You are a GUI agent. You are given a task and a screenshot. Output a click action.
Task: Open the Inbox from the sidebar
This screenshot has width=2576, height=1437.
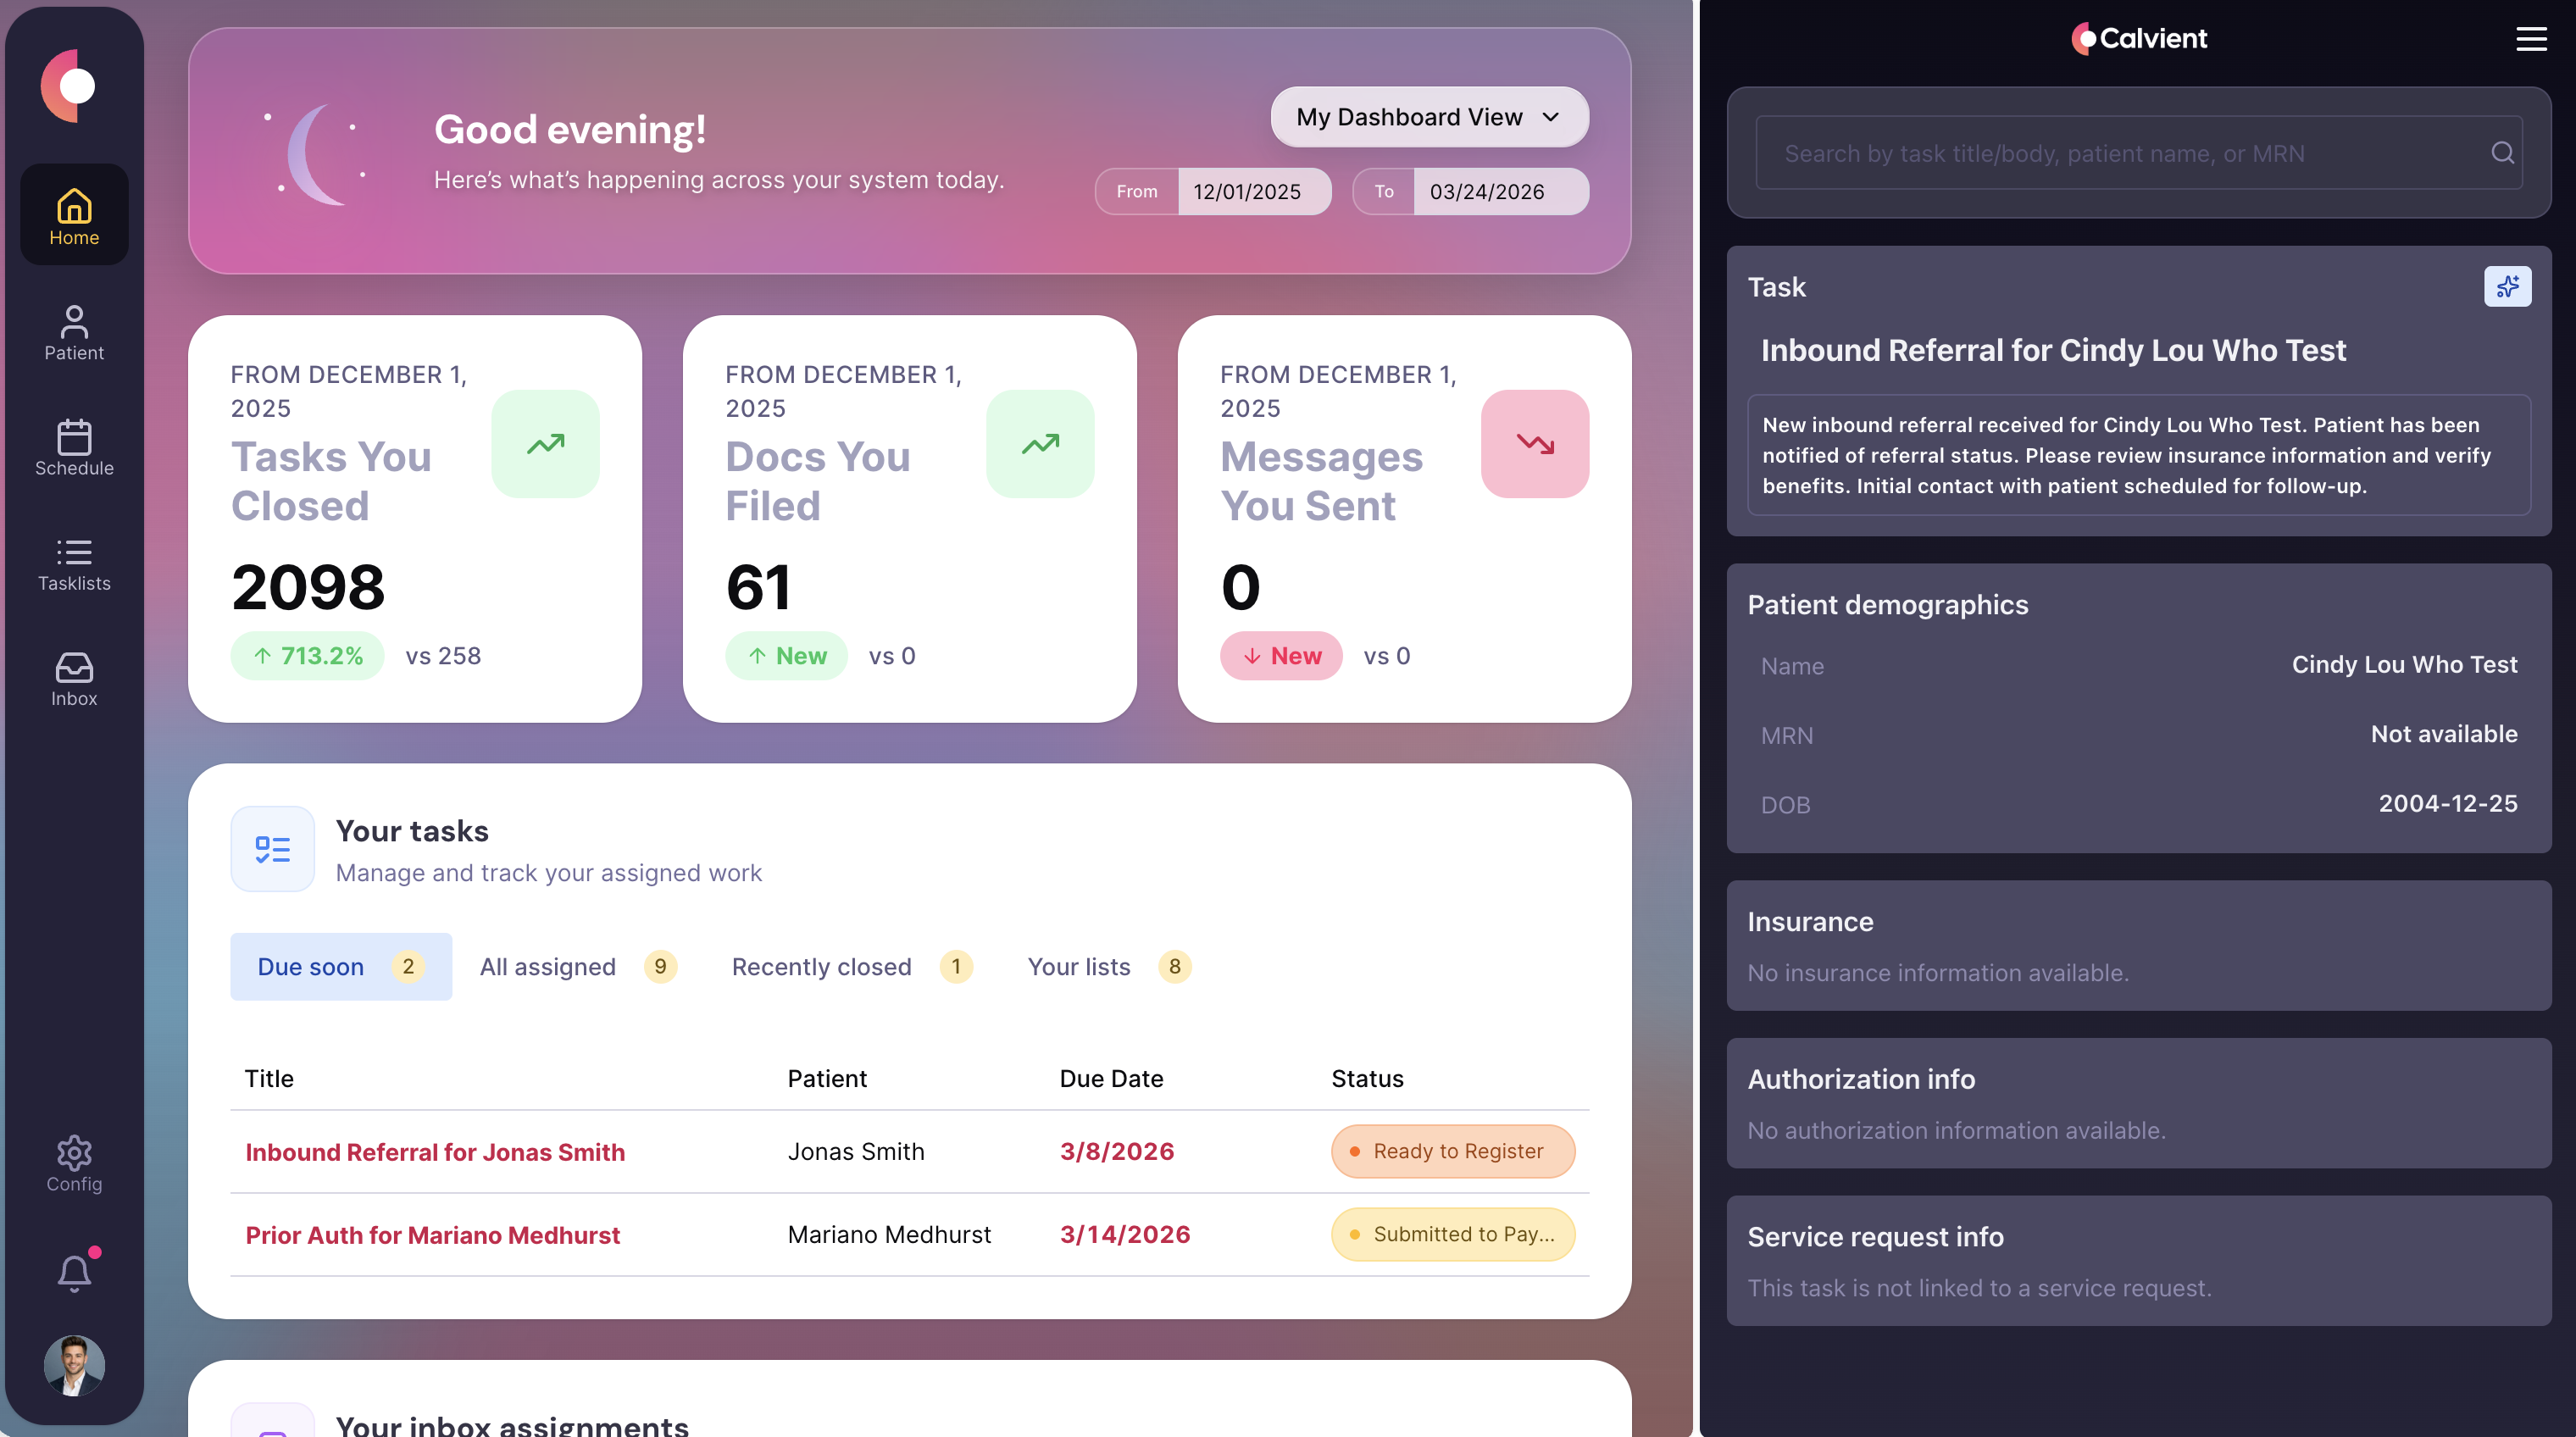tap(73, 679)
